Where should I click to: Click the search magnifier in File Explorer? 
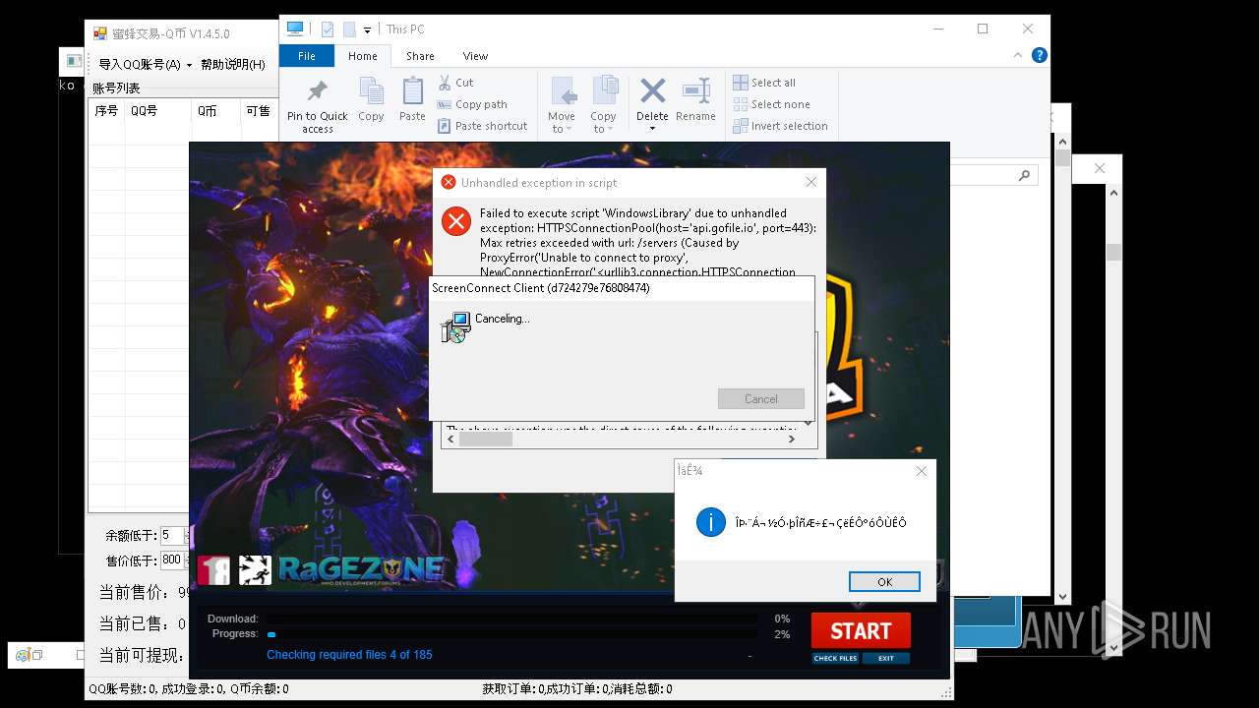click(1024, 176)
